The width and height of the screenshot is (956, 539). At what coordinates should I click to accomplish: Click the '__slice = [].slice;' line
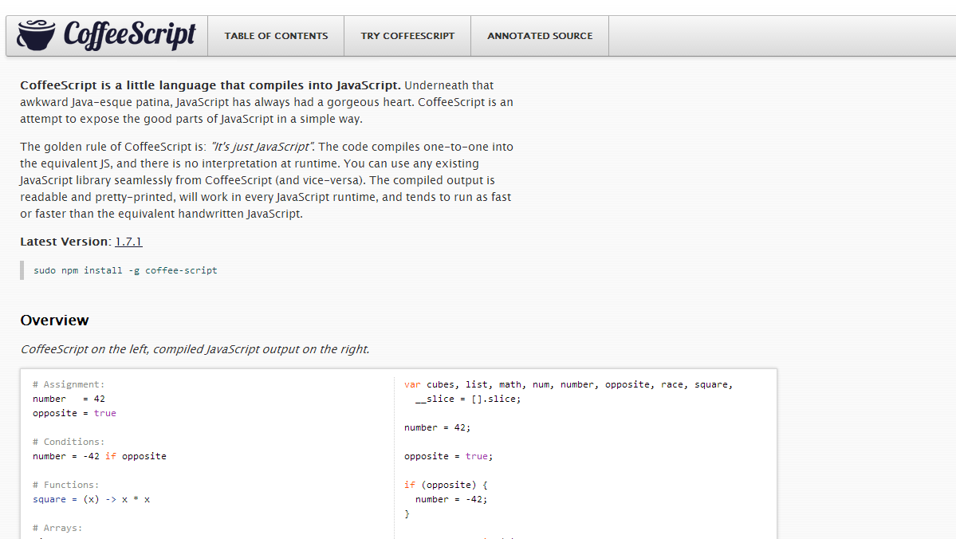click(468, 399)
